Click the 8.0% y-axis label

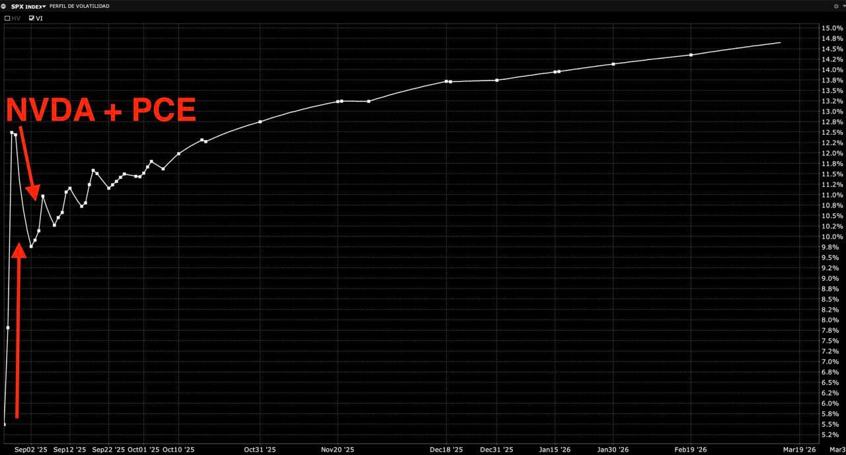(831, 320)
